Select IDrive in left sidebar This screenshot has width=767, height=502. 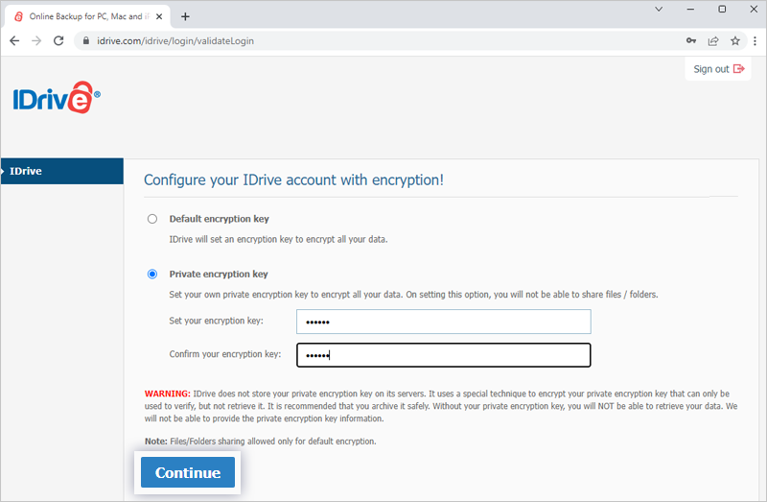pos(61,171)
